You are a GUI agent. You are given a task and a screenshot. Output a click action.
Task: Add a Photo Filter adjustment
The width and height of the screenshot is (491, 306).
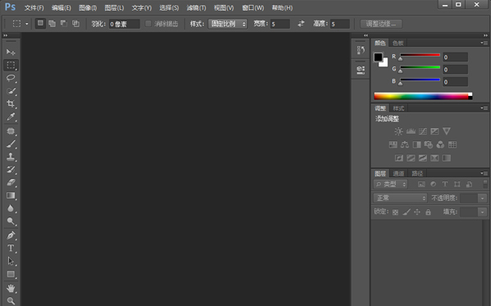click(x=429, y=144)
